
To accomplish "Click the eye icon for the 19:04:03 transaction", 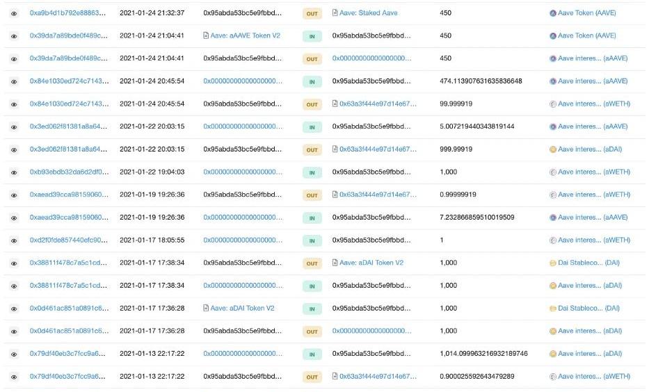I will [x=14, y=173].
